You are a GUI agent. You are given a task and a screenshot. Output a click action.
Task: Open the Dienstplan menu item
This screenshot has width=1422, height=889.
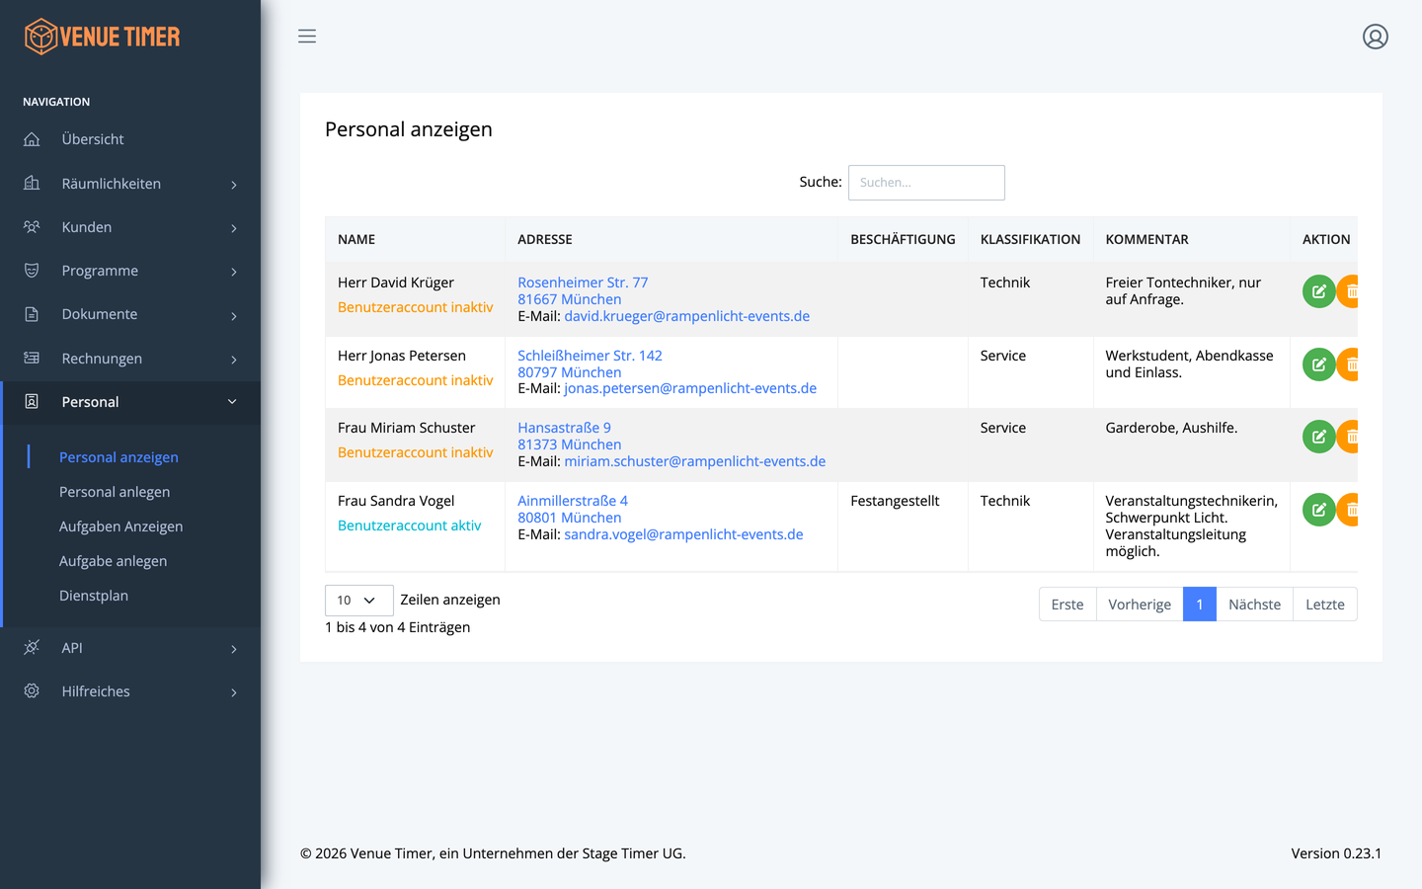tap(94, 596)
